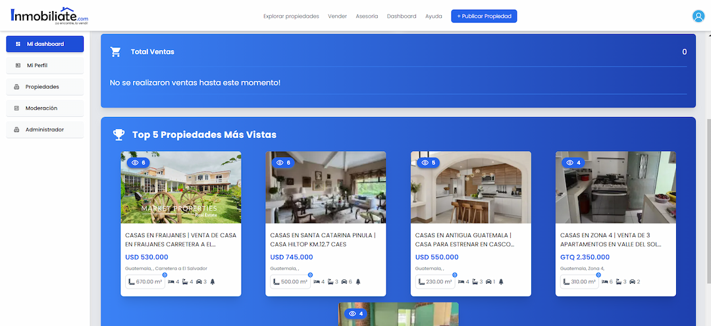This screenshot has width=711, height=326.
Task: Switch area units on the 310.00 m² box
Action: pyautogui.click(x=598, y=275)
